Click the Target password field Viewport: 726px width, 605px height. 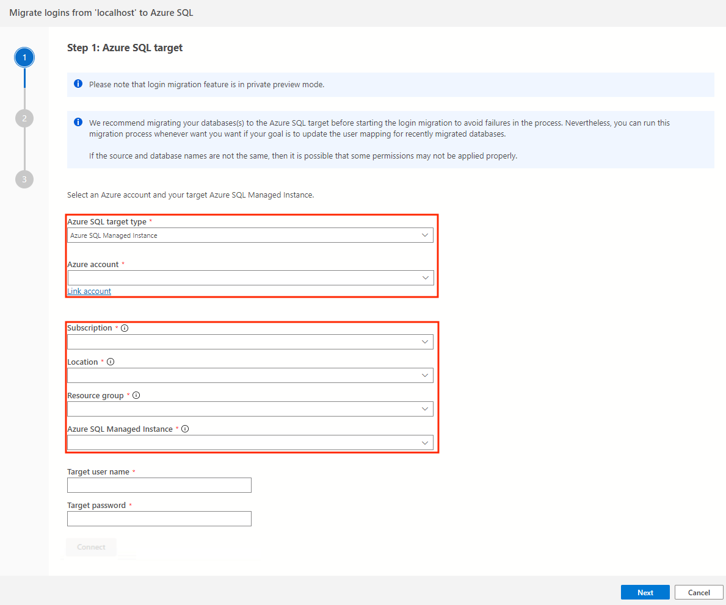pos(159,518)
